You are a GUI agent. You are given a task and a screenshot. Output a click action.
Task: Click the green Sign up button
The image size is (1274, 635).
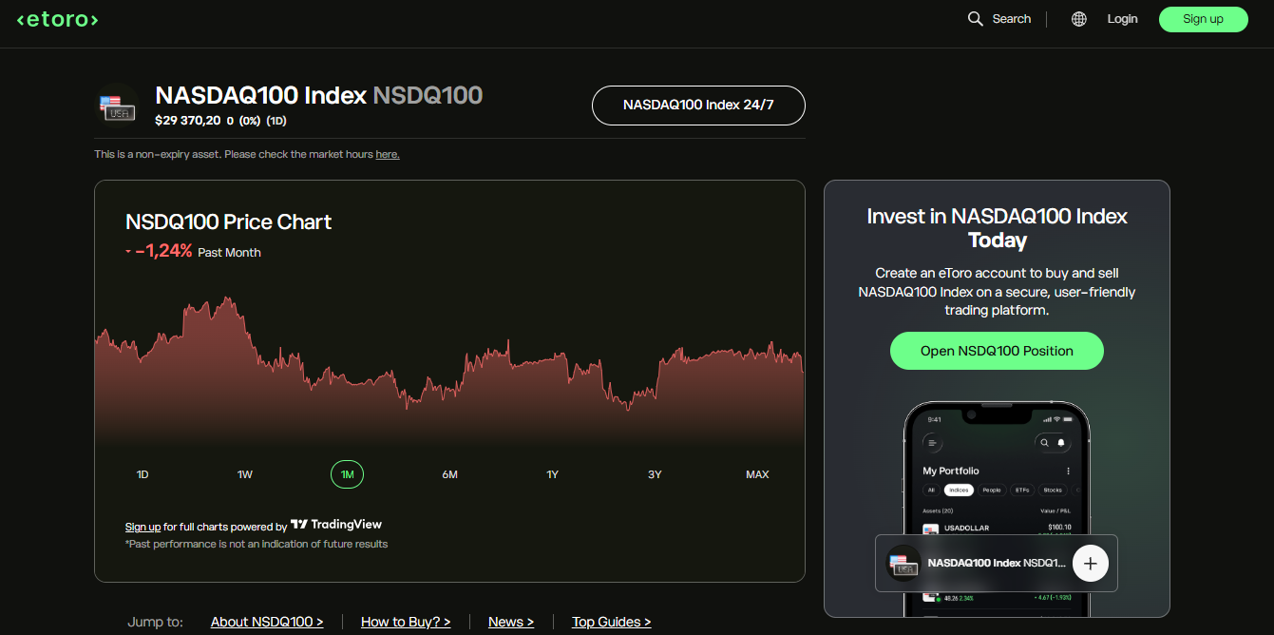click(x=1203, y=19)
